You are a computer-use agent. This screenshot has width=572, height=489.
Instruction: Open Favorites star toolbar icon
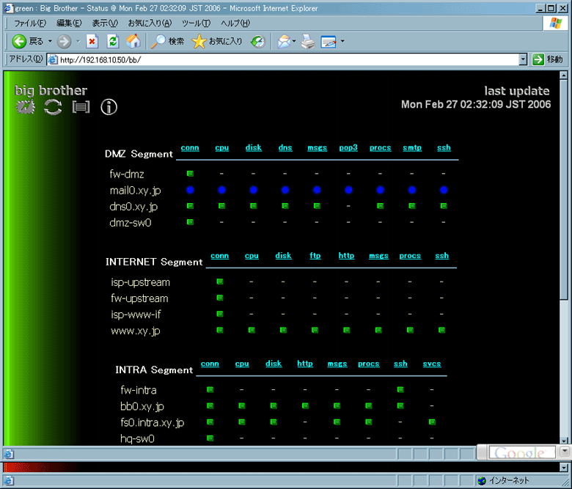(199, 41)
